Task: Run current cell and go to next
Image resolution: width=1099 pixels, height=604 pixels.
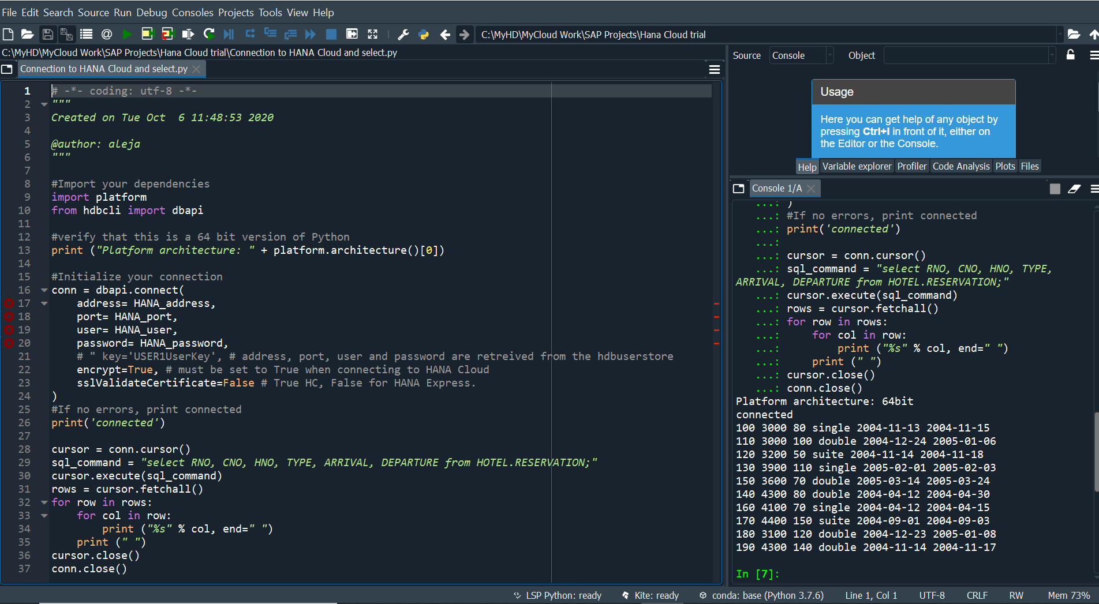Action: click(x=167, y=35)
